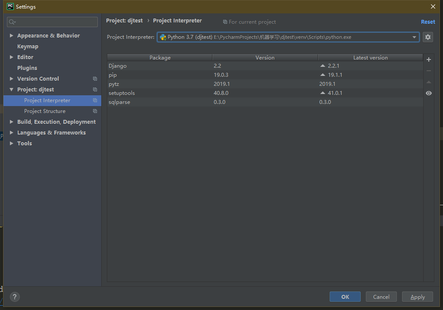Select Project Structure in the tree
Screen dimensions: 443x310
click(x=52, y=111)
